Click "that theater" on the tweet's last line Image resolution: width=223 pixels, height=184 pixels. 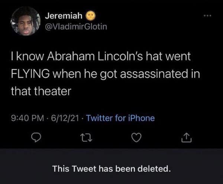(x=41, y=90)
